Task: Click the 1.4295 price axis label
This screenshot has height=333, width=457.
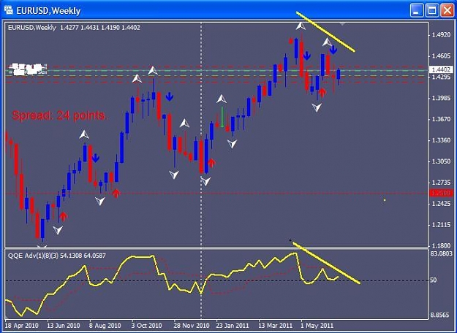Action: click(440, 77)
